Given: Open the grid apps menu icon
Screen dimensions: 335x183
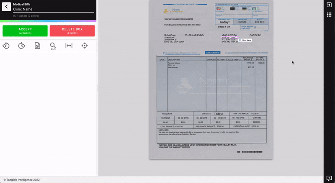Looking at the screenshot, I should click(x=329, y=15).
